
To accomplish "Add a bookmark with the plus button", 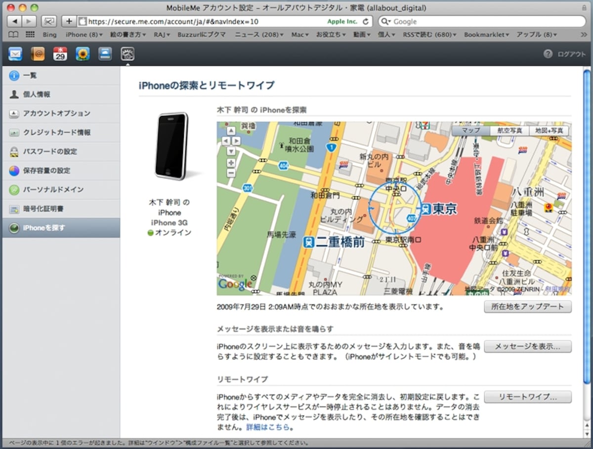I will 69,21.
